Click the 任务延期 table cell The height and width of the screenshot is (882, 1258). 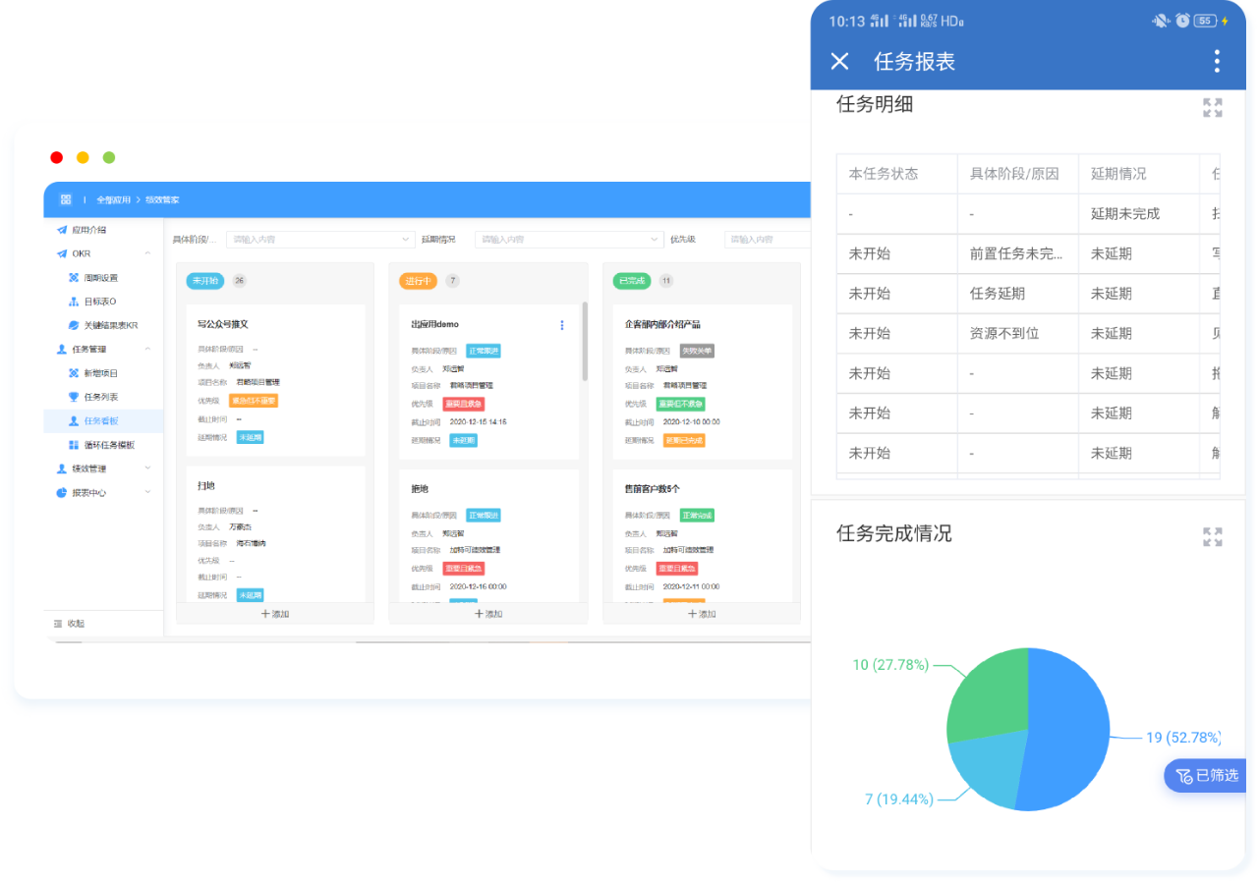pyautogui.click(x=1017, y=294)
